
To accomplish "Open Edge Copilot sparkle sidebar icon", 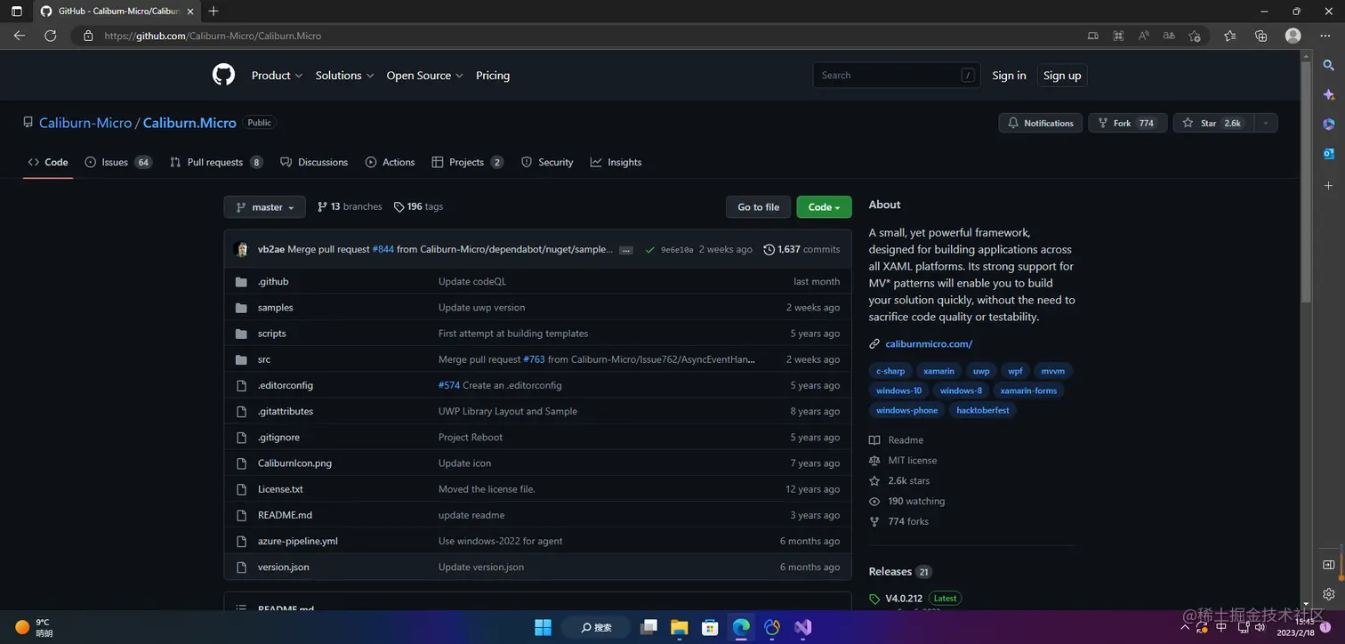I will 1328,95.
